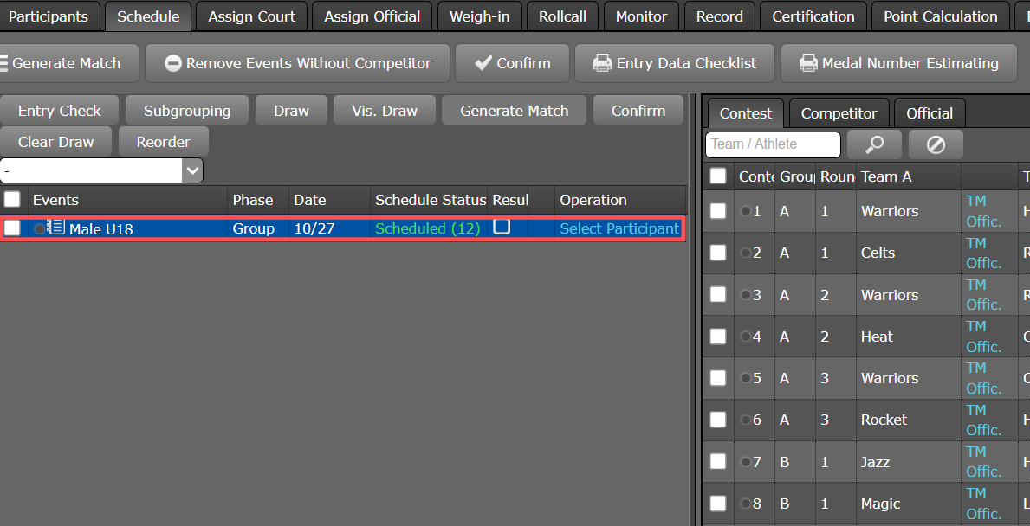Click the Select Participant link

click(619, 228)
